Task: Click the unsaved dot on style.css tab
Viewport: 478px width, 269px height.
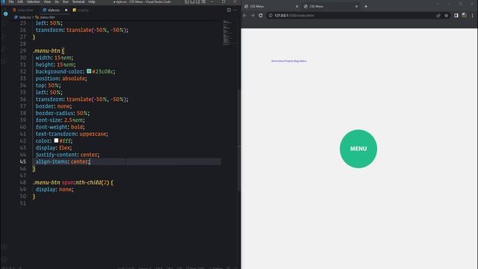Action: pyautogui.click(x=66, y=10)
